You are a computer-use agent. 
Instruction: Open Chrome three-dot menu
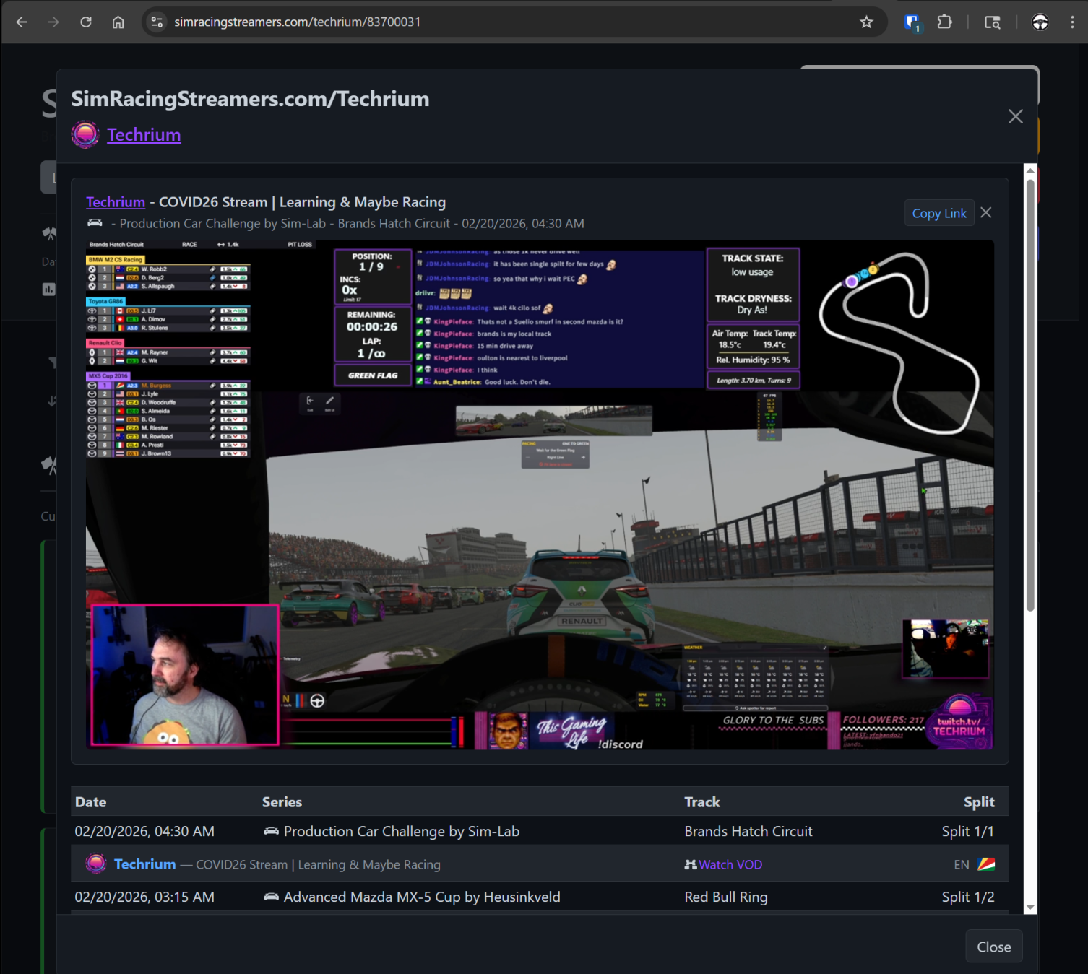point(1072,22)
